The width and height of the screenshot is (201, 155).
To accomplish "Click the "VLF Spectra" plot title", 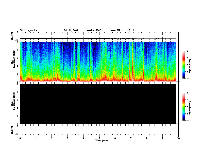I will click(29, 30).
